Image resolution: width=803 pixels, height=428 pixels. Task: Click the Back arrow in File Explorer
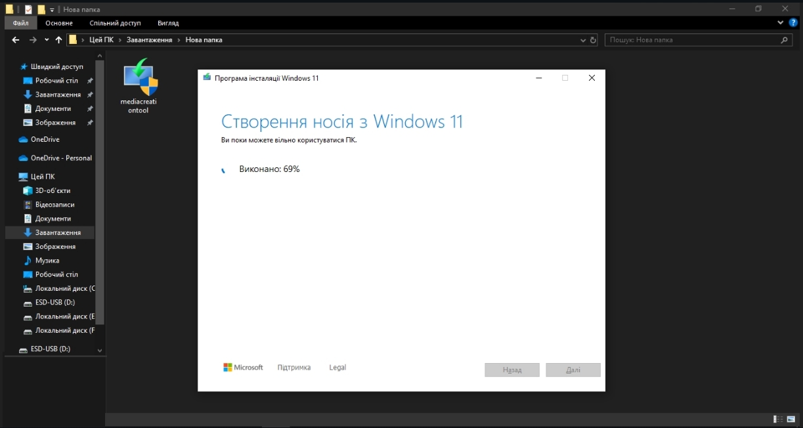click(16, 40)
